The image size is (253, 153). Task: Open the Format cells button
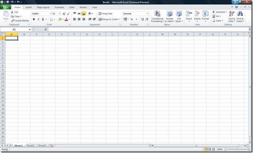pyautogui.click(x=205, y=16)
